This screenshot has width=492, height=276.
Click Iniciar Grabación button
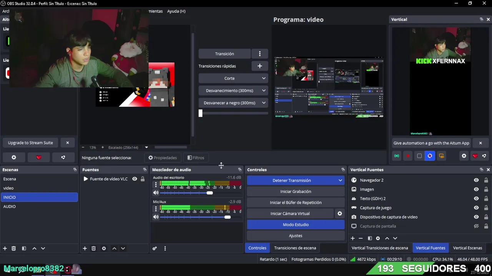[x=296, y=191]
